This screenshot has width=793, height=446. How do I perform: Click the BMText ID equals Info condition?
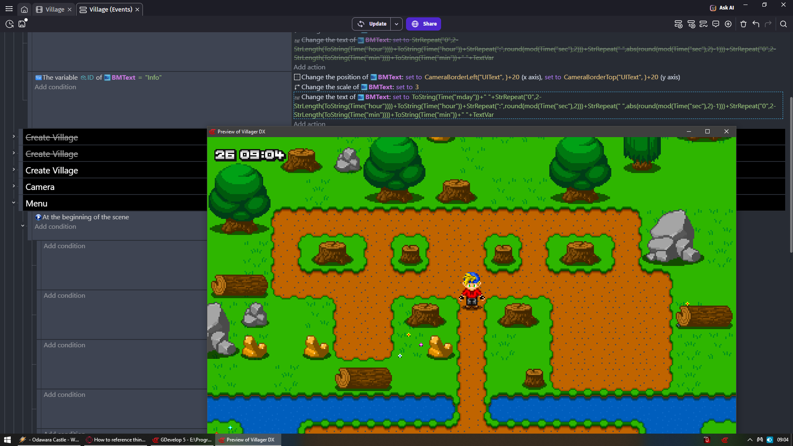click(x=98, y=78)
